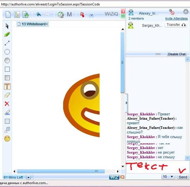Select the green pencil drawing tool
The height and width of the screenshot is (187, 190).
(x=7, y=35)
